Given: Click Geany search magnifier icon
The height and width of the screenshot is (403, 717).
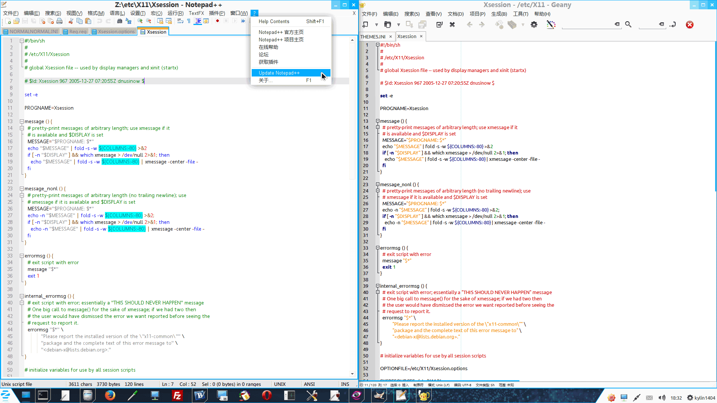Looking at the screenshot, I should 628,25.
